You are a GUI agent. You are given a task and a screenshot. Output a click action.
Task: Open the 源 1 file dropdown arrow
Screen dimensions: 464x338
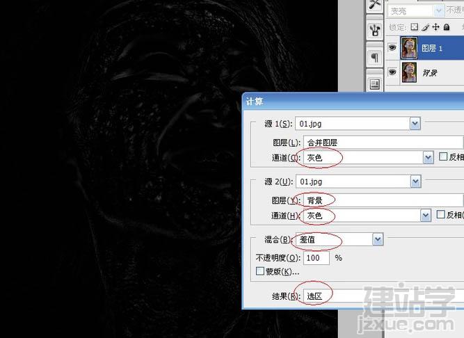(415, 124)
